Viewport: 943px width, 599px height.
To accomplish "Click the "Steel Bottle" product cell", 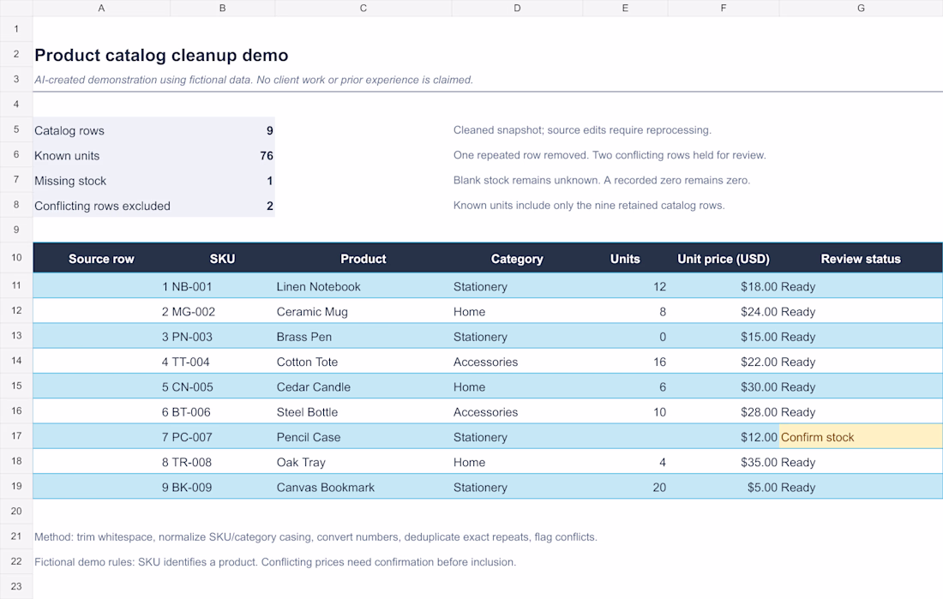I will click(363, 412).
